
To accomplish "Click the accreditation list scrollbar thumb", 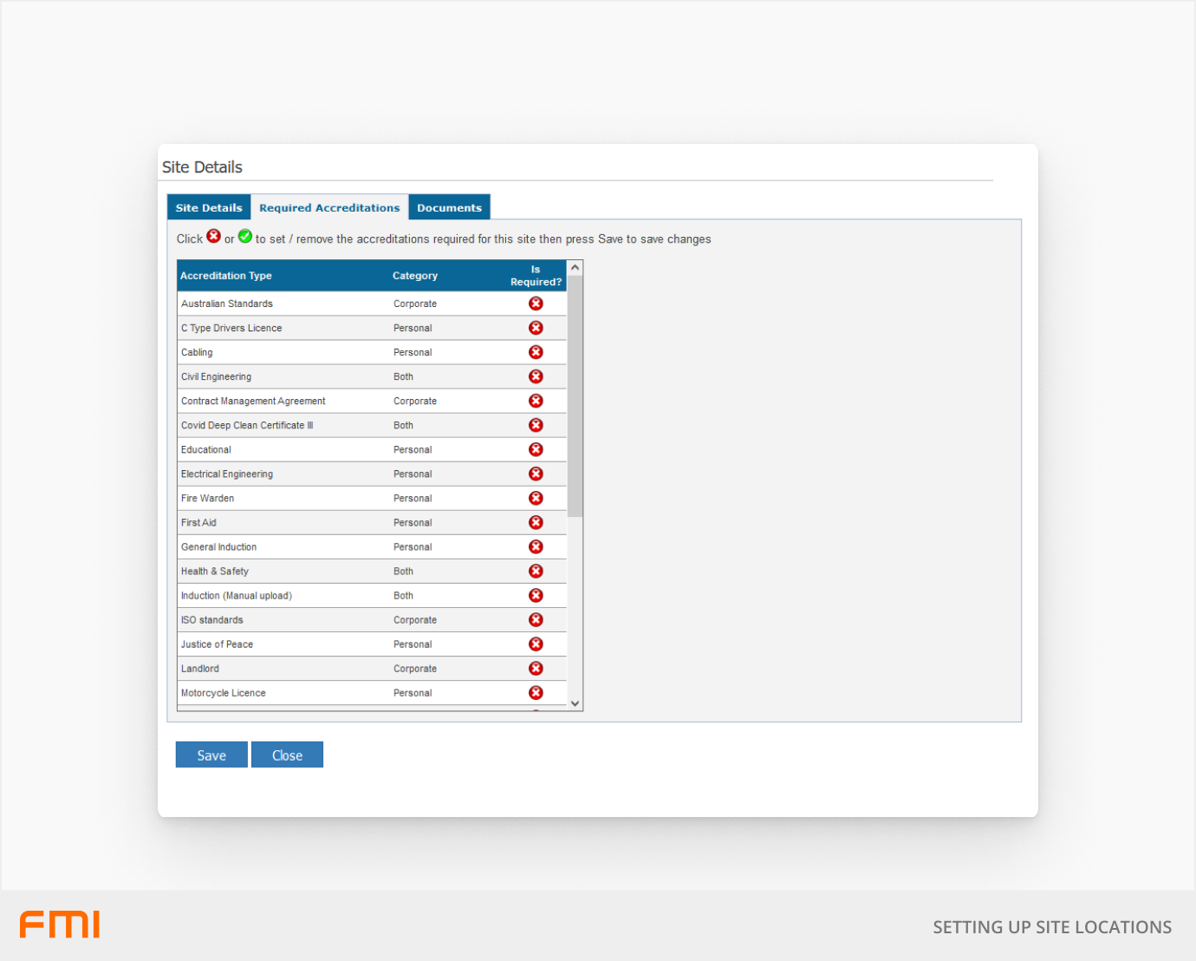I will [x=575, y=396].
